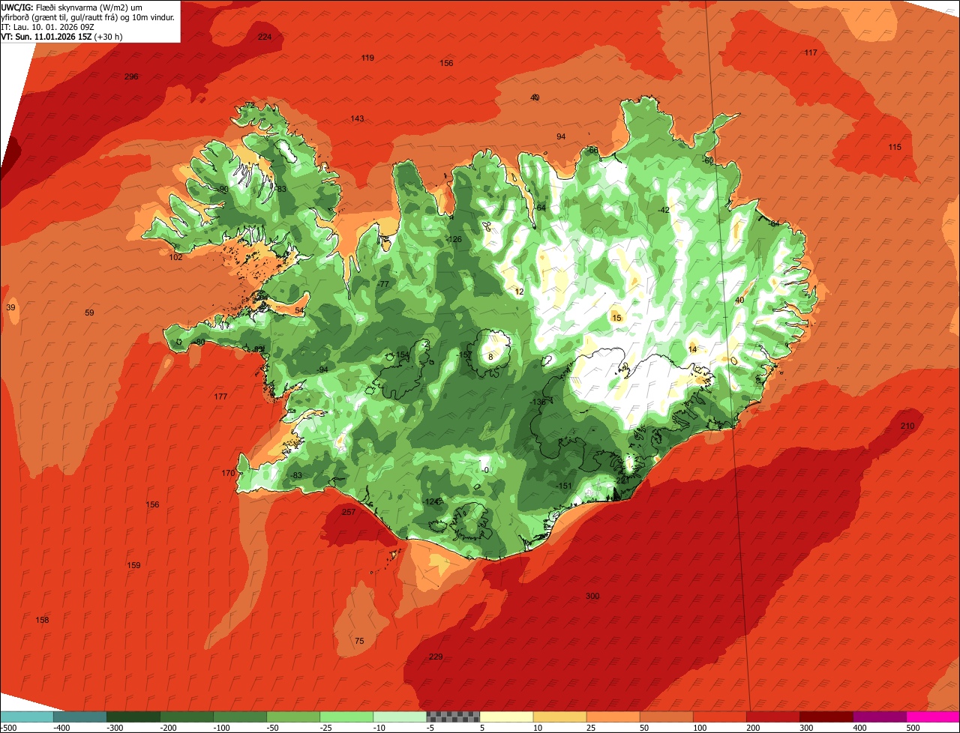
Task: Click the map value 75 south of Iceland
Action: tap(359, 641)
